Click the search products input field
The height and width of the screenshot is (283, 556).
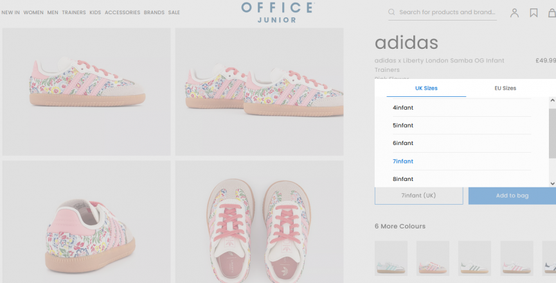(x=447, y=12)
